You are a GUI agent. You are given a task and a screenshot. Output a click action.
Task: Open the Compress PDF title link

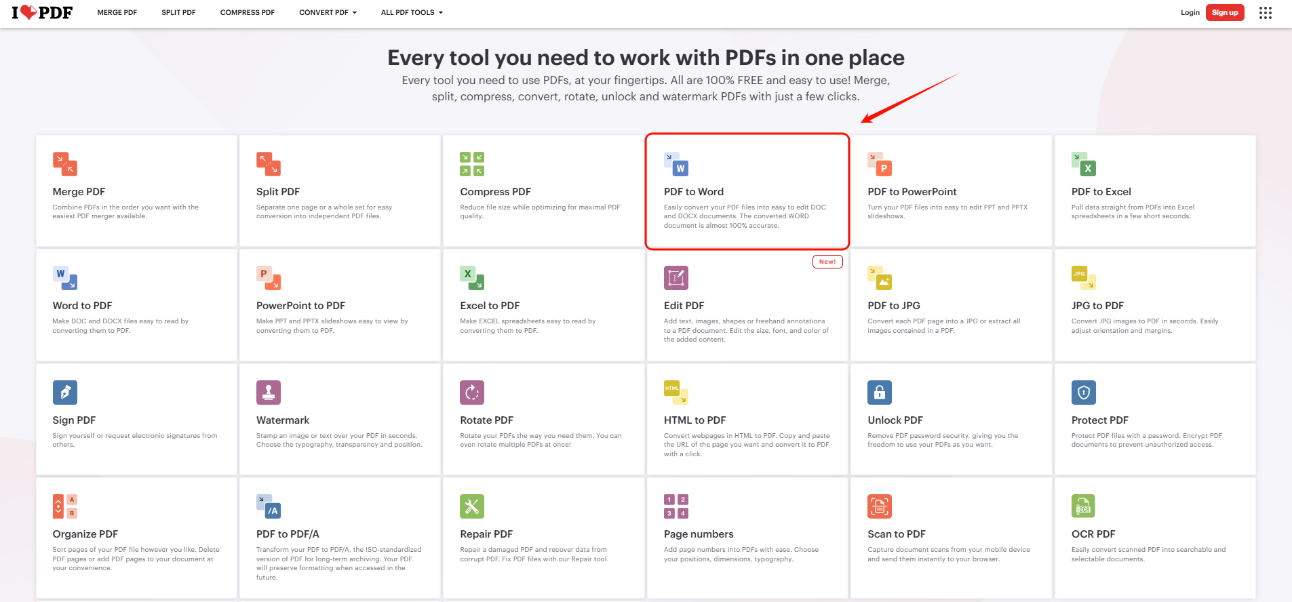coord(496,192)
